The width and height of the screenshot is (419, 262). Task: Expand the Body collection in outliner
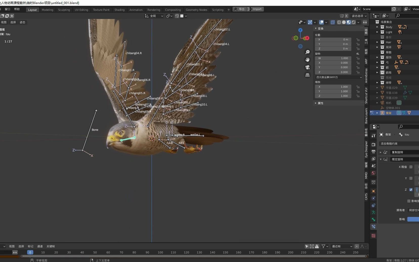(x=377, y=27)
